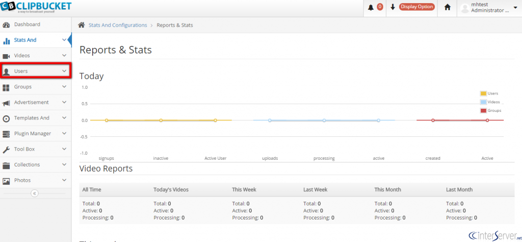522x242 pixels.
Task: Expand the Tool Box chevron
Action: (x=64, y=149)
